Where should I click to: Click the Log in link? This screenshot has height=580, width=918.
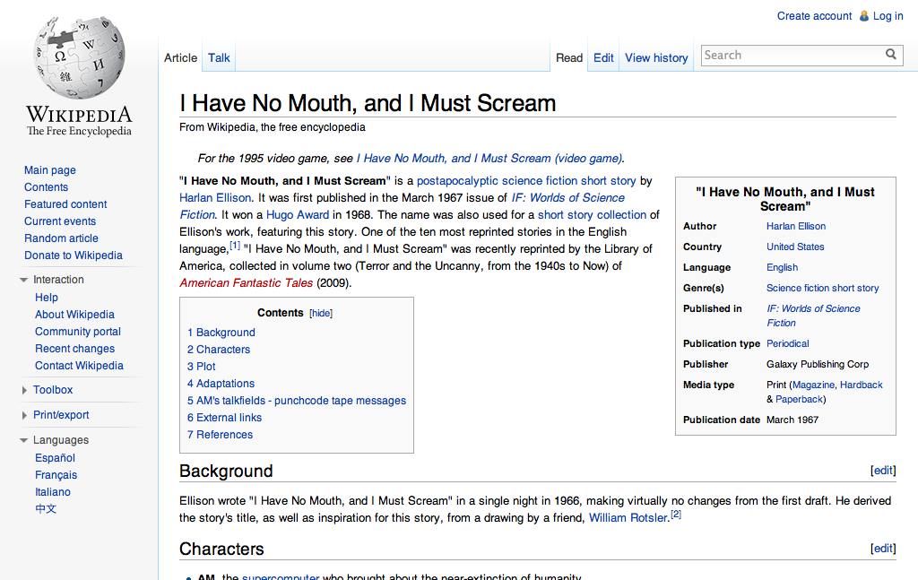[888, 16]
